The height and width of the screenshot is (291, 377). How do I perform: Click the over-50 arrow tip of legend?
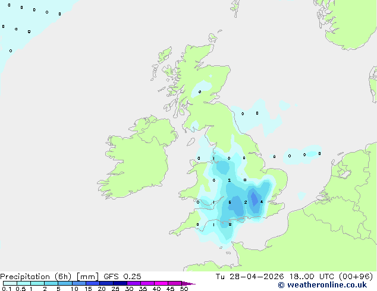(x=188, y=283)
